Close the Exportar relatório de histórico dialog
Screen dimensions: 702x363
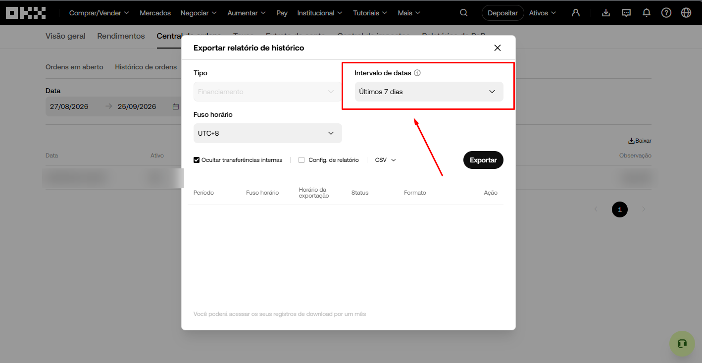click(x=498, y=48)
